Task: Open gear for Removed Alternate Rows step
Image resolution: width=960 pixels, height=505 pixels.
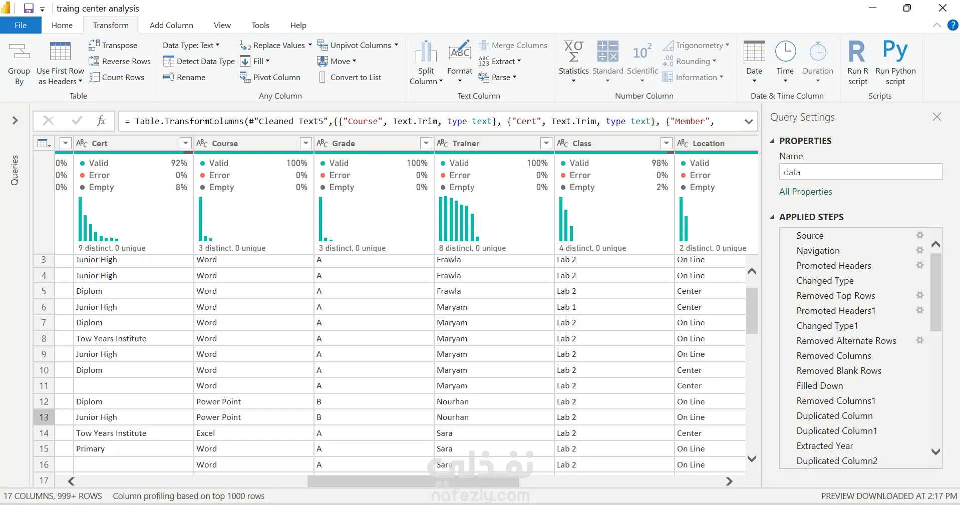Action: (920, 340)
